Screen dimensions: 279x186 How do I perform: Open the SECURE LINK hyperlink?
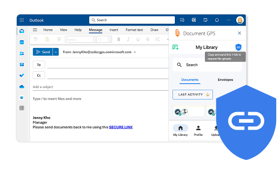(x=121, y=127)
